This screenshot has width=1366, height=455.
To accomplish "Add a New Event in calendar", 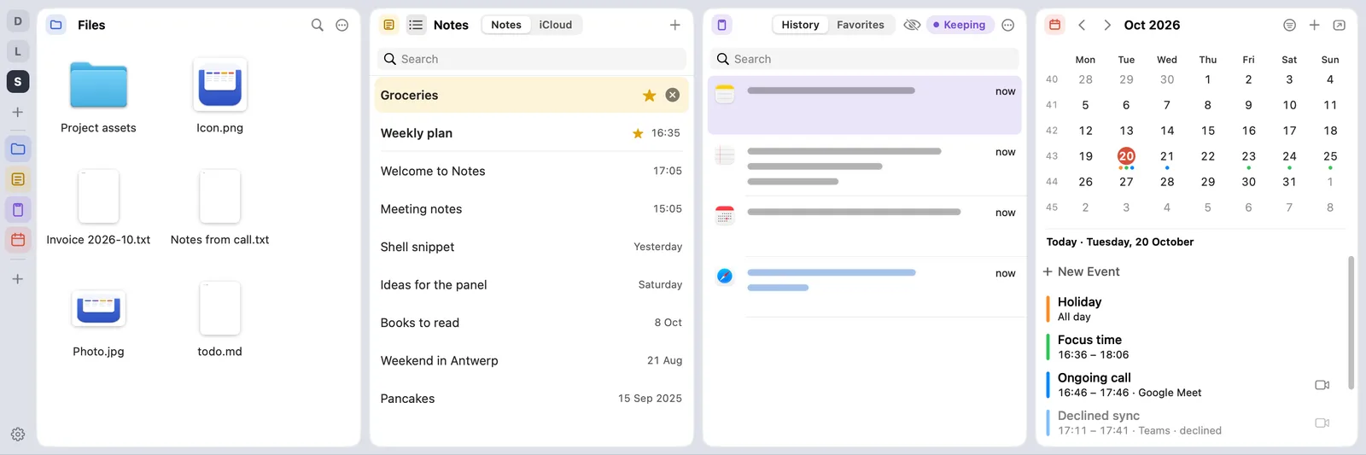I will 1082,271.
